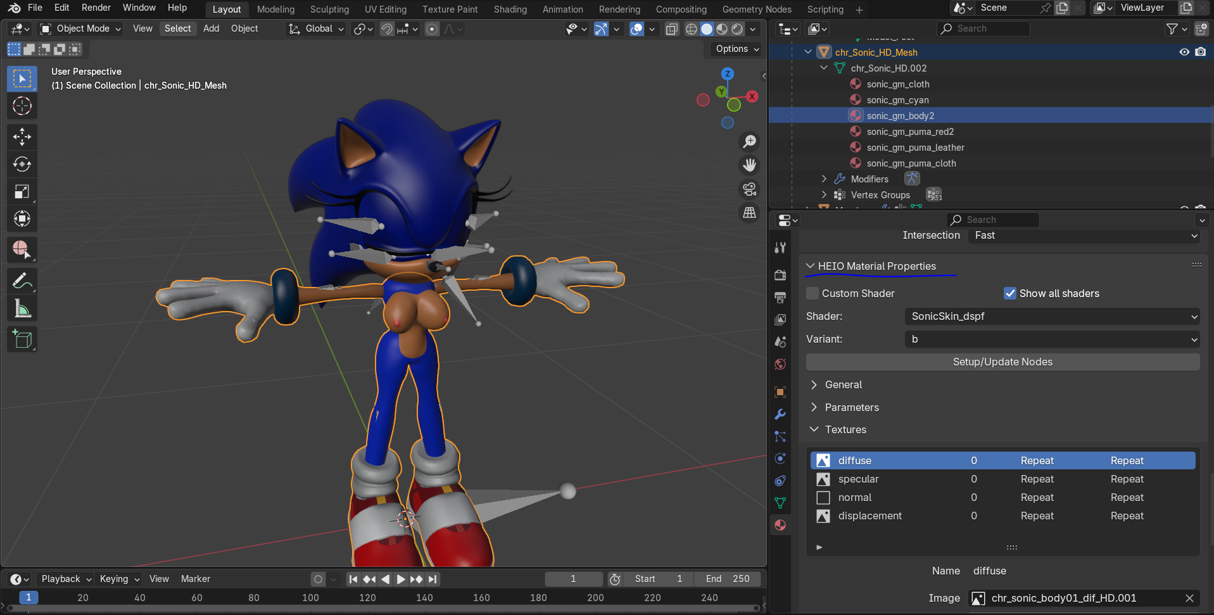Screen dimensions: 1214x615
Task: Enable the Custom Shader checkbox
Action: (812, 293)
